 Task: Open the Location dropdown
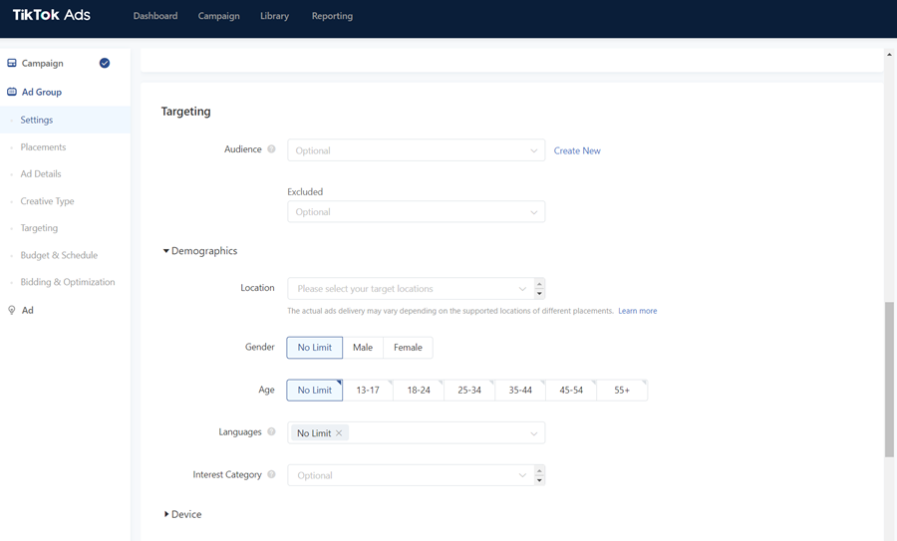tap(411, 289)
